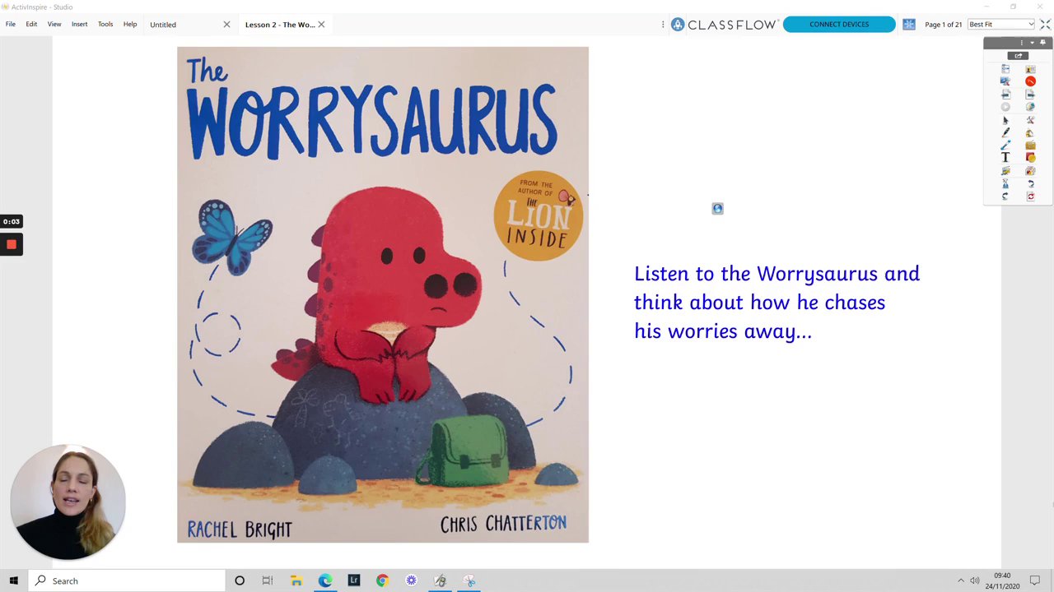Click Insert Media from File icon
Screen dimensions: 1054x592
(1005, 171)
